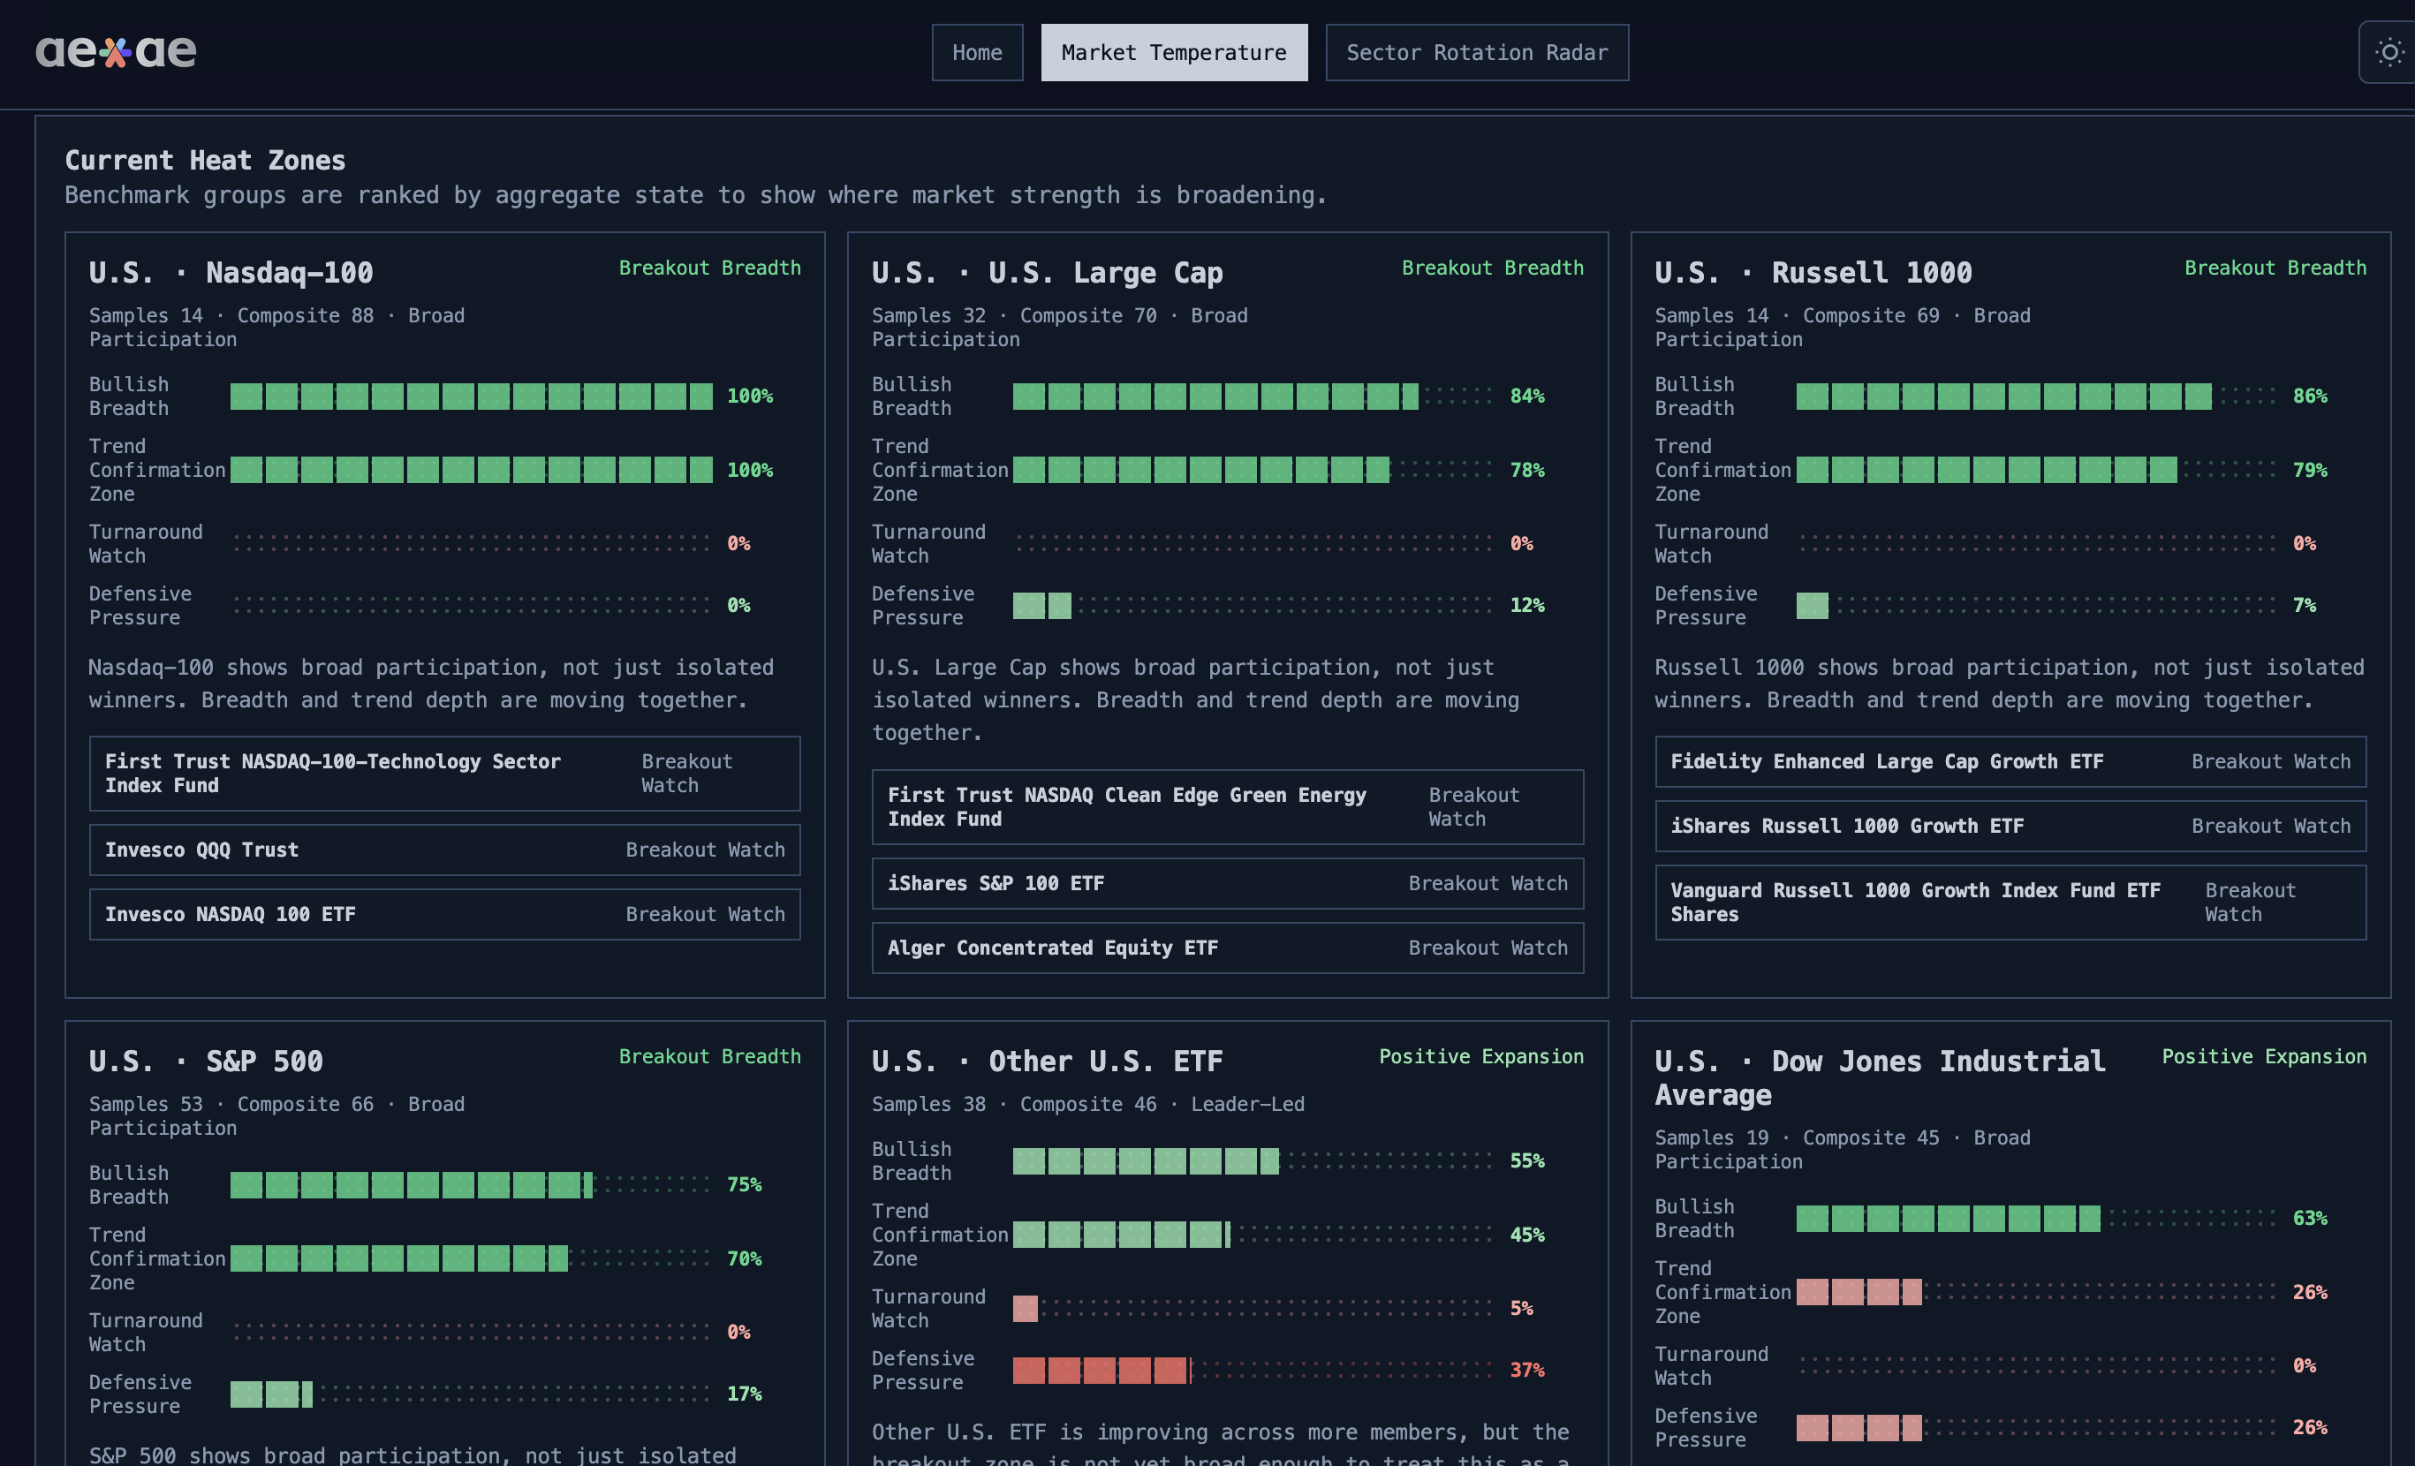Click S&P 500 Bullish Breadth bar

tap(472, 1185)
